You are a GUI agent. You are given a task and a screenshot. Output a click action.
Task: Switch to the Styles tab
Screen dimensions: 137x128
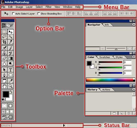[x=119, y=57]
